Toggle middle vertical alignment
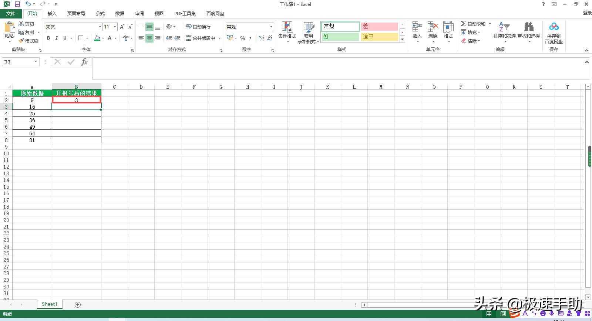 pyautogui.click(x=149, y=27)
